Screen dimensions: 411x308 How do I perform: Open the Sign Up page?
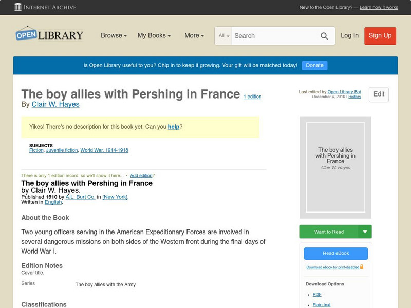point(380,36)
